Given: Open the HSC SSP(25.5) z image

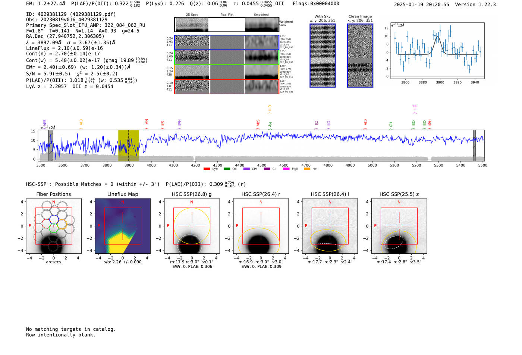Looking at the screenshot, I should pos(399,226).
